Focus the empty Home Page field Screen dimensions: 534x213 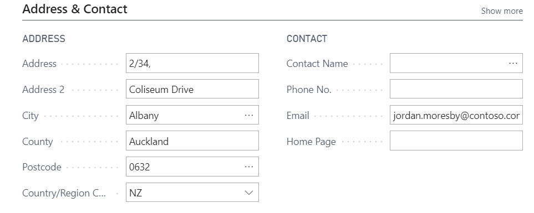(456, 141)
